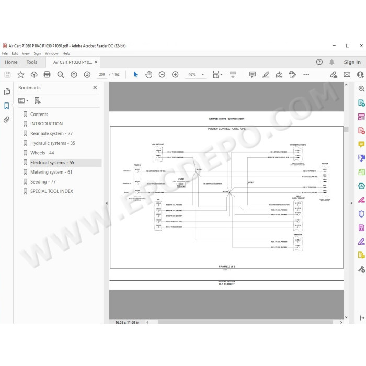The width and height of the screenshot is (366, 366).
Task: Select the highlighter pen tool
Action: [266, 74]
